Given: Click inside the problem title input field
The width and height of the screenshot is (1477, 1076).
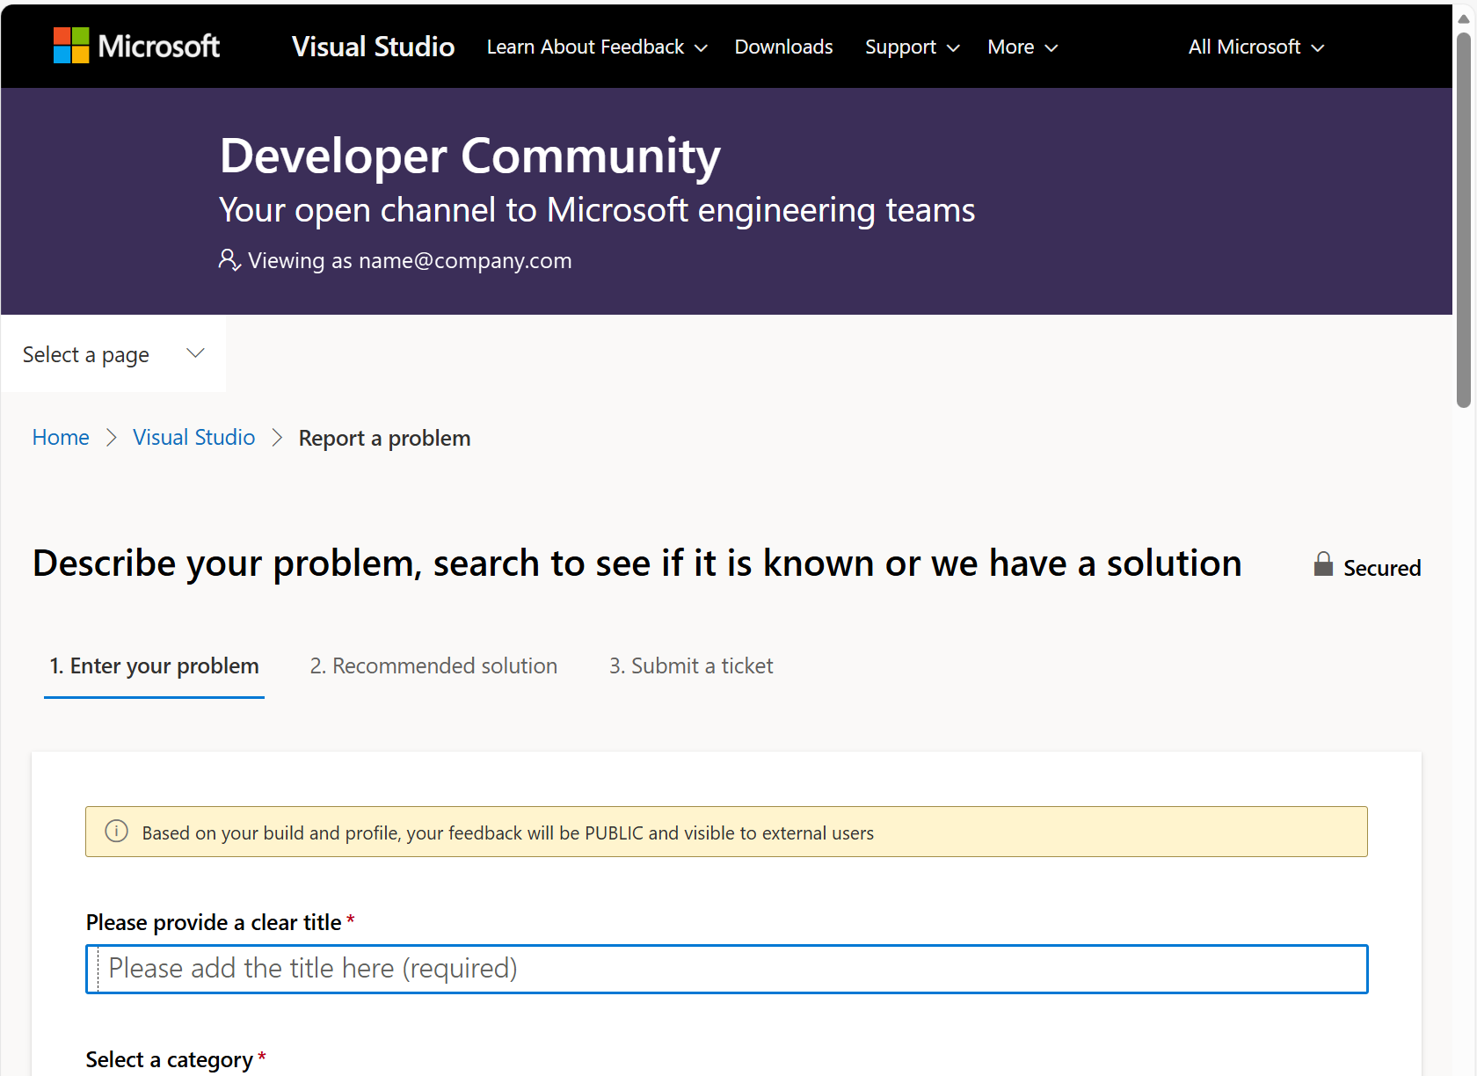Looking at the screenshot, I should [x=726, y=969].
